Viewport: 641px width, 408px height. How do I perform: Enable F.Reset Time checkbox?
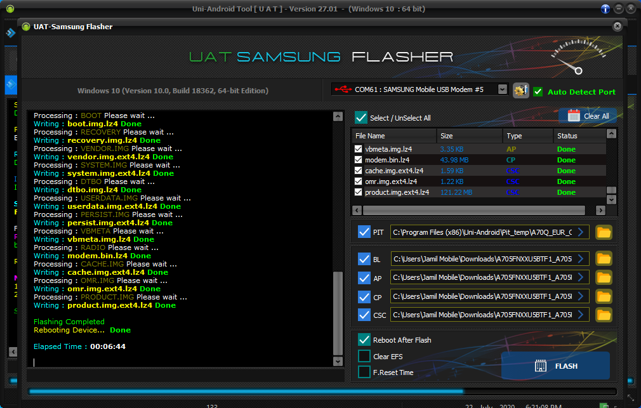(x=364, y=372)
